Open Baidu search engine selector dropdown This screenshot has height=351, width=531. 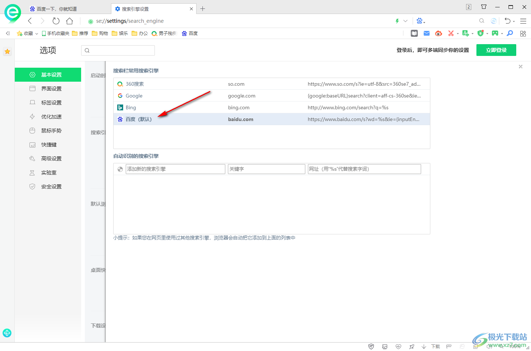click(421, 21)
